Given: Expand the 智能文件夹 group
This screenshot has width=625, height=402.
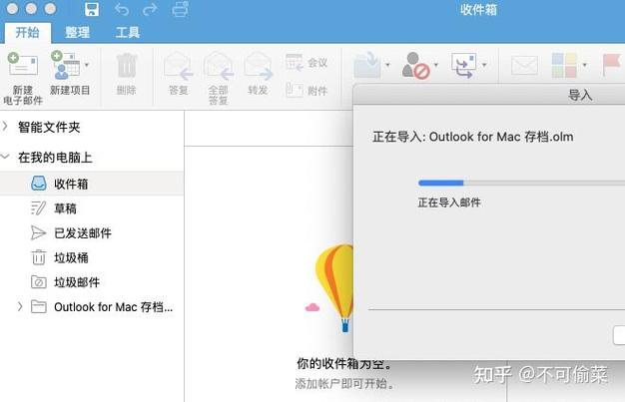Looking at the screenshot, I should [x=5, y=127].
